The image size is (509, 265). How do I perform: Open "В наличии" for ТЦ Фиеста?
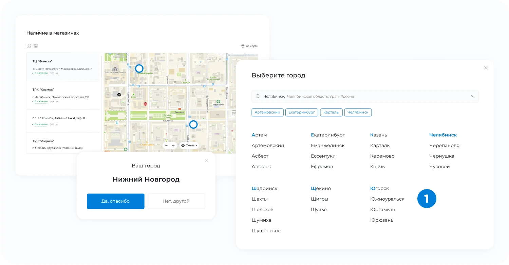(x=40, y=73)
